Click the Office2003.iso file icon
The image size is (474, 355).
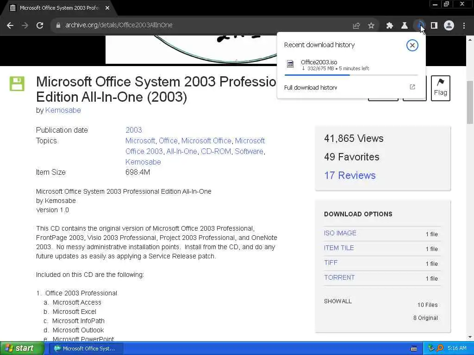pyautogui.click(x=290, y=64)
